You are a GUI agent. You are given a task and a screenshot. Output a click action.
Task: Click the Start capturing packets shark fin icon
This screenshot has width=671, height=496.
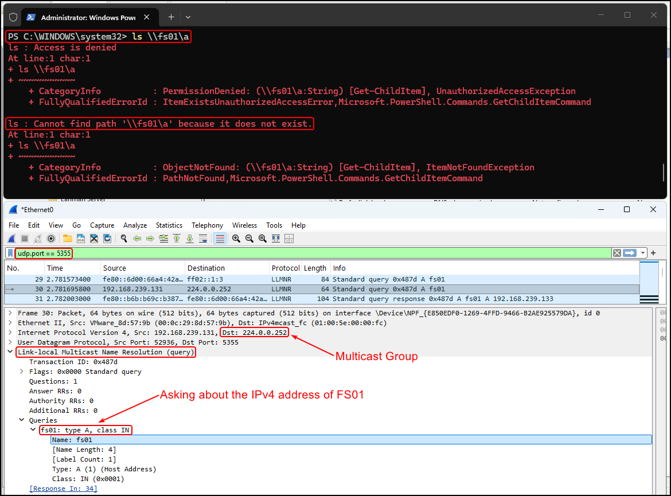12,239
